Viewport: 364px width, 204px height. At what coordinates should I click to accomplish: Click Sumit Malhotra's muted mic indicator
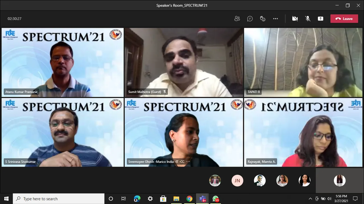click(x=165, y=92)
